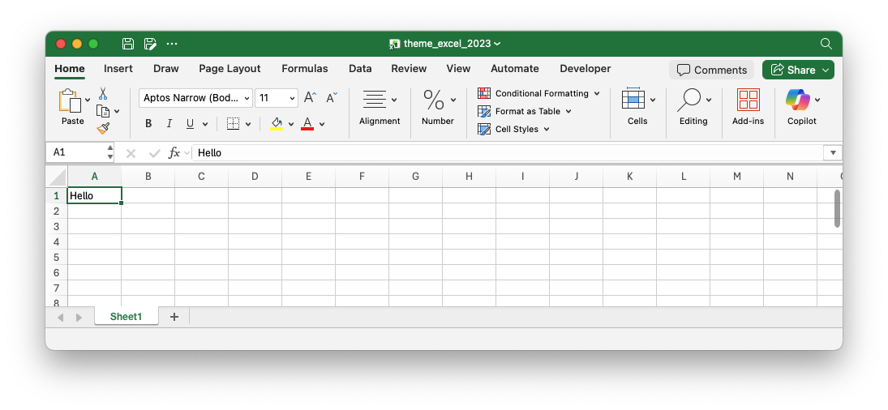Click the Alignment lines icon
This screenshot has height=410, width=888.
click(x=375, y=100)
